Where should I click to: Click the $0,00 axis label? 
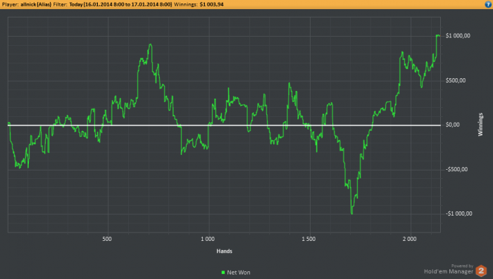[452, 125]
